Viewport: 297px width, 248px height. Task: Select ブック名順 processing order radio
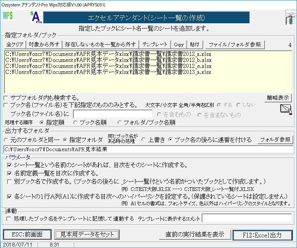pyautogui.click(x=76, y=122)
